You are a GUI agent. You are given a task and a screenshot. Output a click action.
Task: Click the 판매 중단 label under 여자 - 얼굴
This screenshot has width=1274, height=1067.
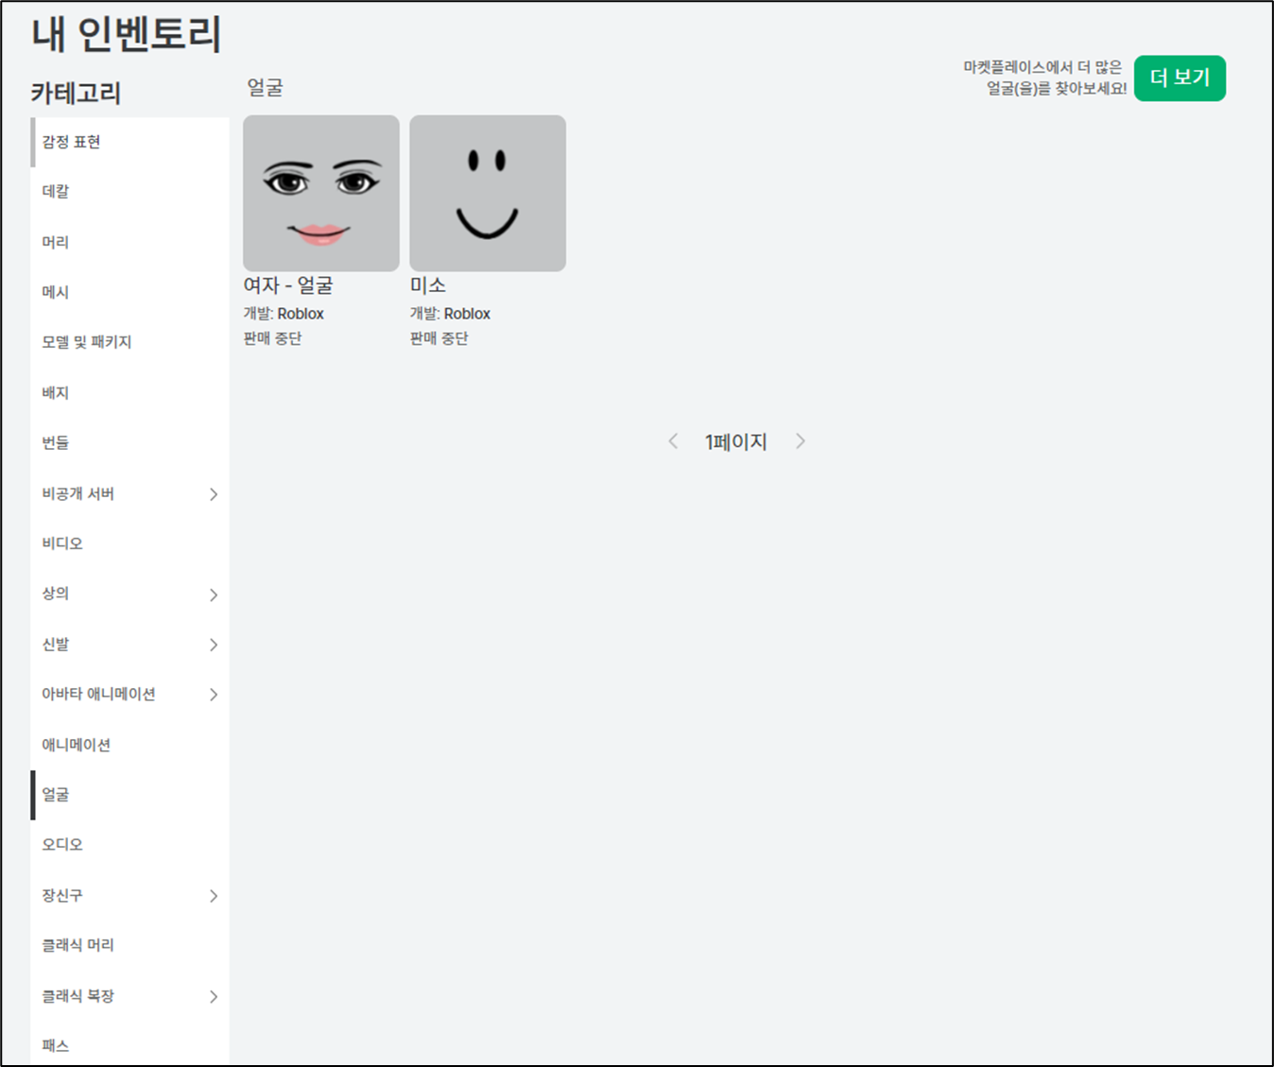tap(272, 338)
